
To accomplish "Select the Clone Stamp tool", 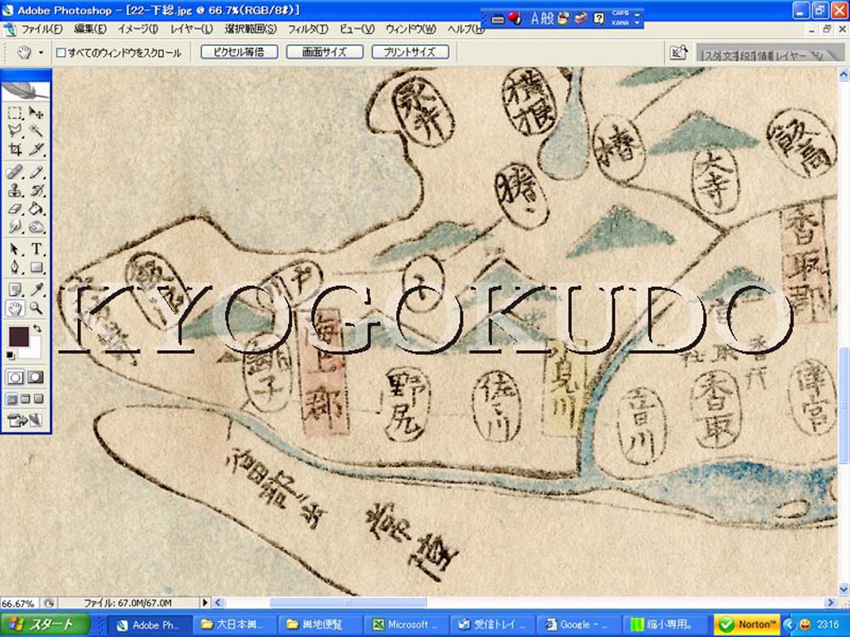I will [15, 191].
